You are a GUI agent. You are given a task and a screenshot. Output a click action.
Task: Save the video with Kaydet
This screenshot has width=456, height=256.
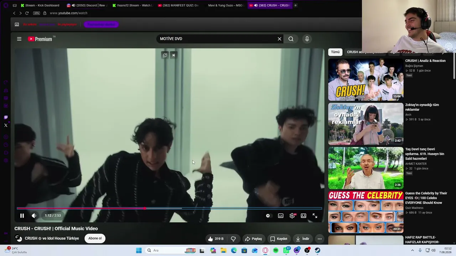point(279,239)
